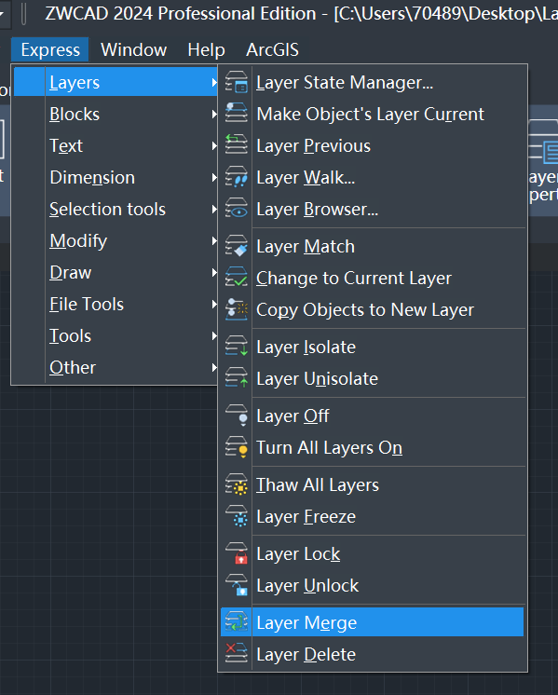Click the Copy Objects to New Layer icon
Screen dimensions: 558x695
click(237, 310)
